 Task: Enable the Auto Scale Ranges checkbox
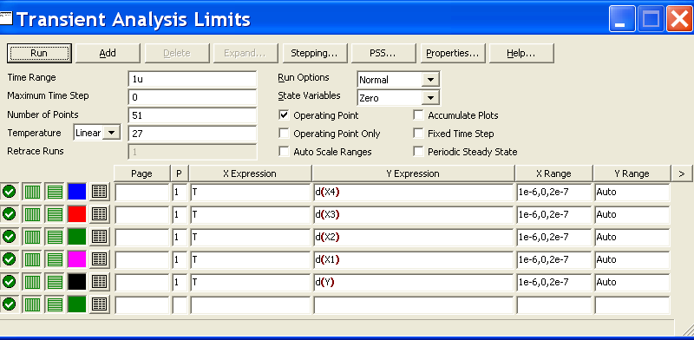coord(285,152)
